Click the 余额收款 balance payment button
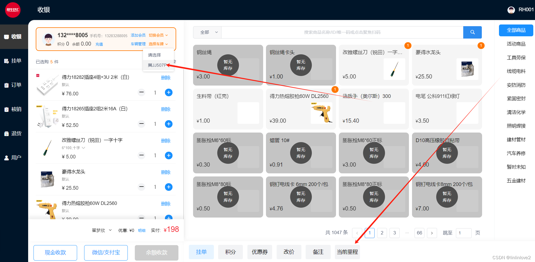Image resolution: width=535 pixels, height=262 pixels. pyautogui.click(x=156, y=253)
